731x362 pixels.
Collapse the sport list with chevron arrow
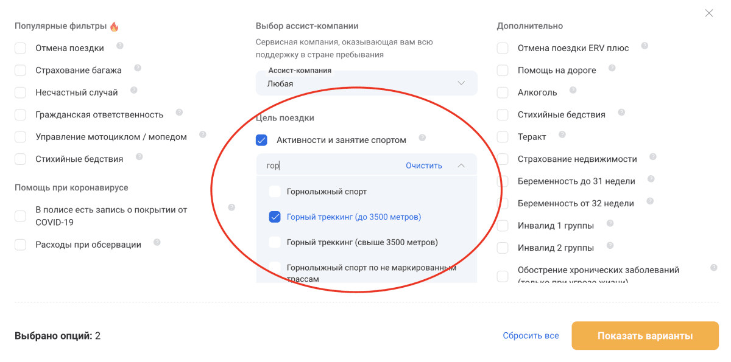[461, 165]
